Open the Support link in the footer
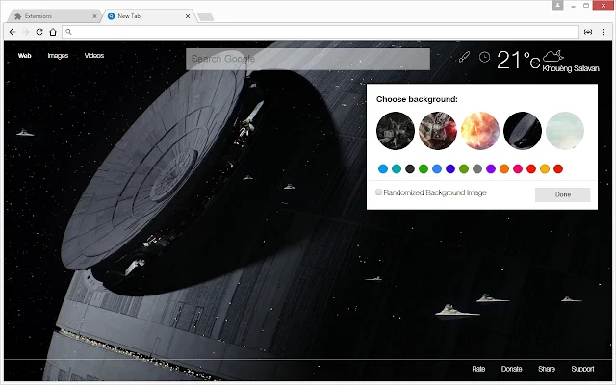Image resolution: width=616 pixels, height=385 pixels. 582,369
